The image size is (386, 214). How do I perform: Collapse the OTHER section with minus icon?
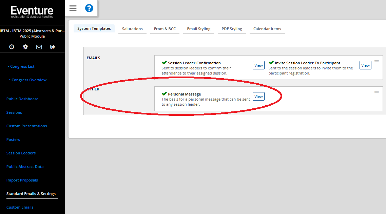[377, 92]
